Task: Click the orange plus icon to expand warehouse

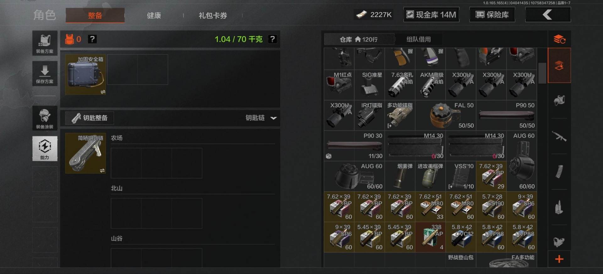Action: click(559, 259)
